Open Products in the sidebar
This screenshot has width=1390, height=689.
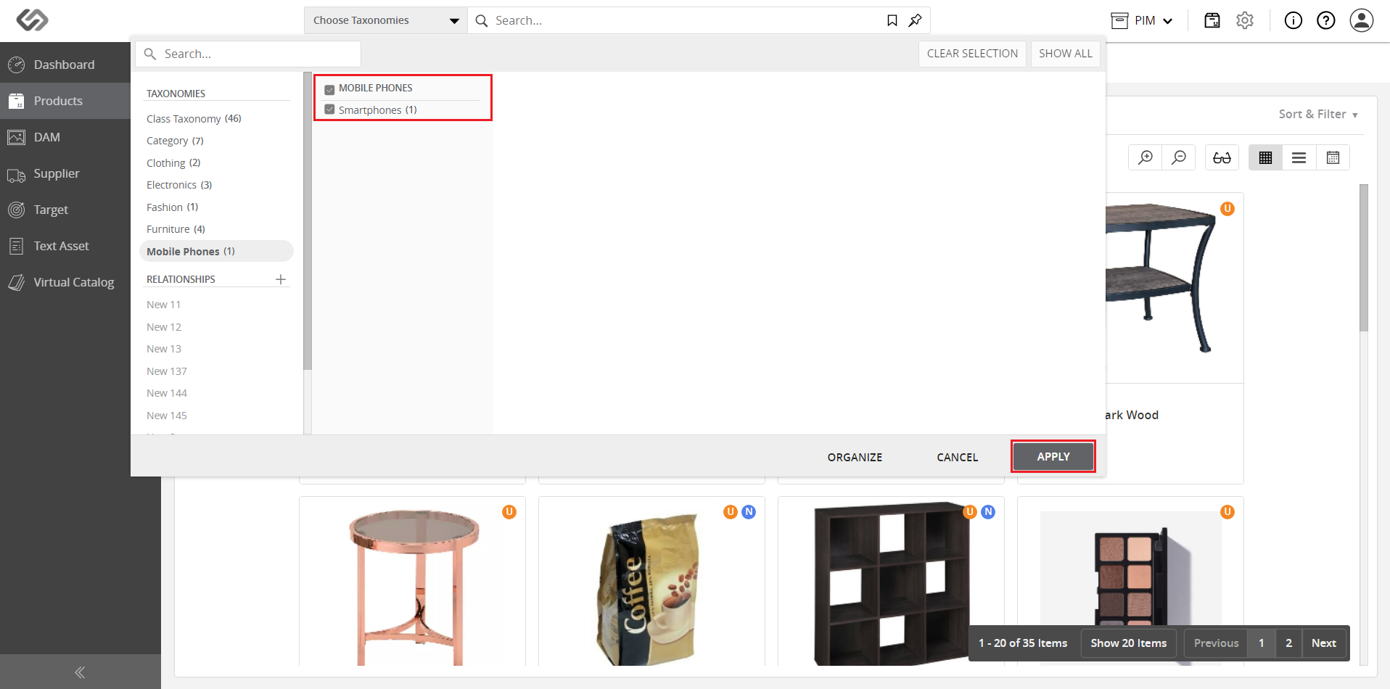(65, 101)
